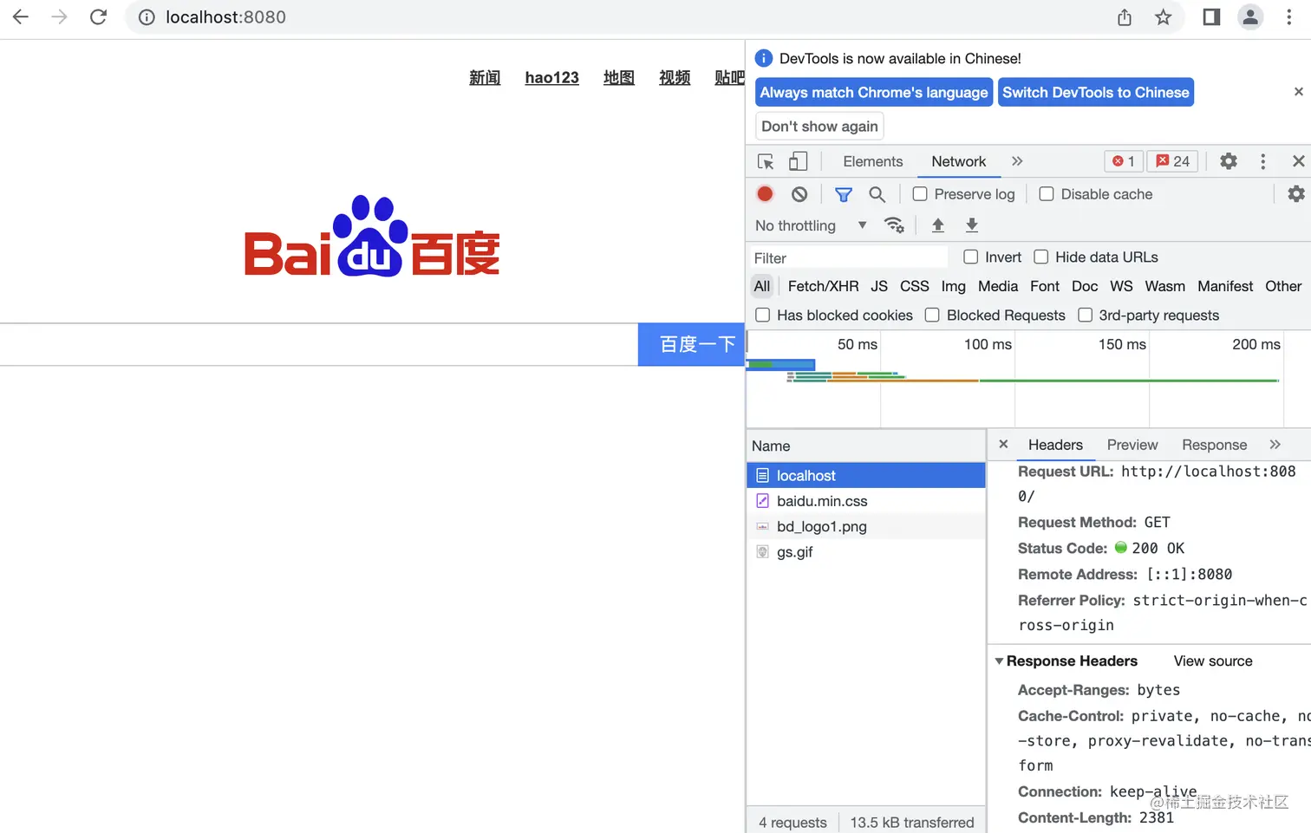Viewport: 1311px width, 833px height.
Task: Filter requests by JS type
Action: coord(879,286)
